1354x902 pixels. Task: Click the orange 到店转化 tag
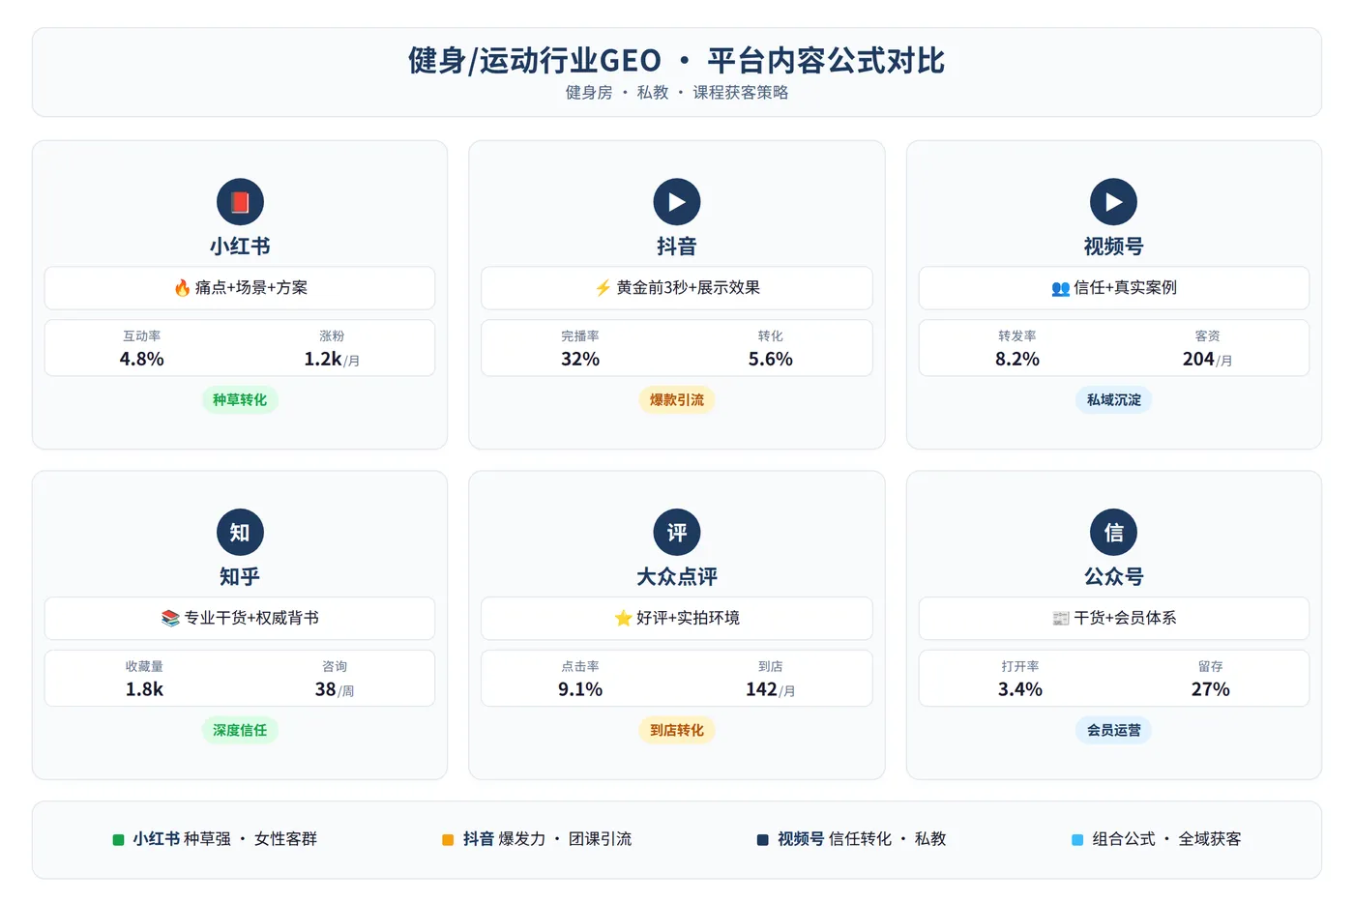[x=677, y=731]
